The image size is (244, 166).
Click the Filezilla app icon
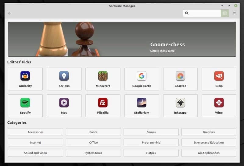(103, 103)
